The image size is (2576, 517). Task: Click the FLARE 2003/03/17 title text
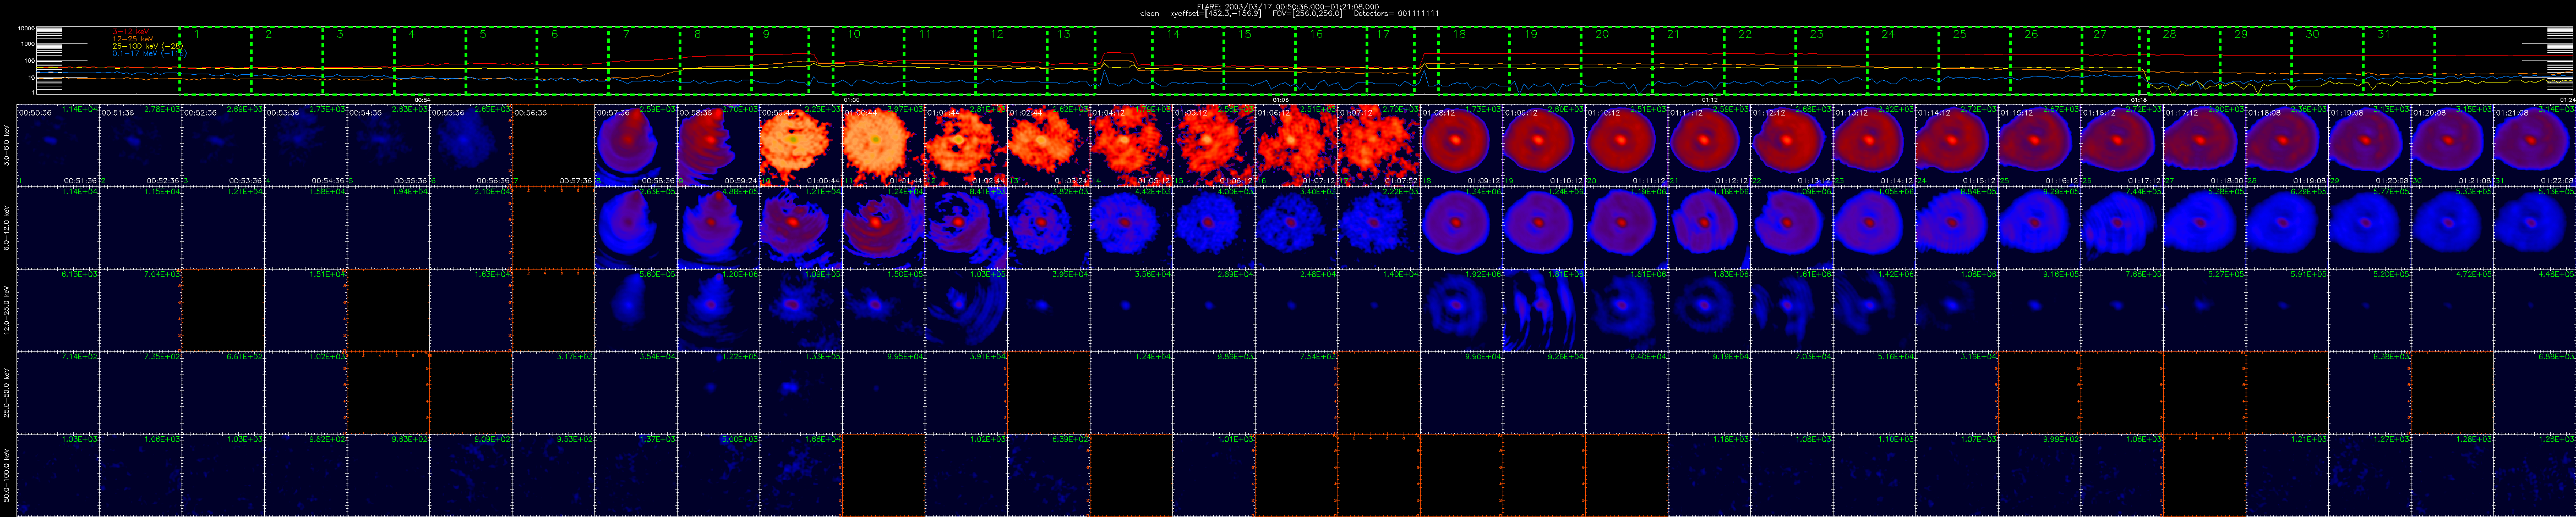(1288, 6)
